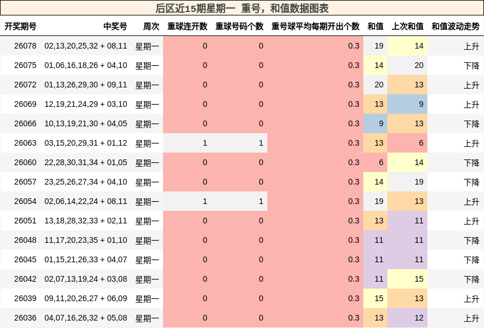Select draw number 26060

pos(25,162)
